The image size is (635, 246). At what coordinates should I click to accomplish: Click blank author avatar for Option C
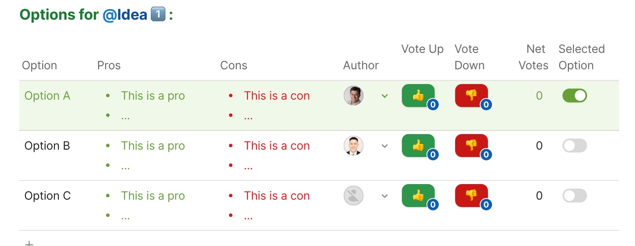tap(354, 196)
